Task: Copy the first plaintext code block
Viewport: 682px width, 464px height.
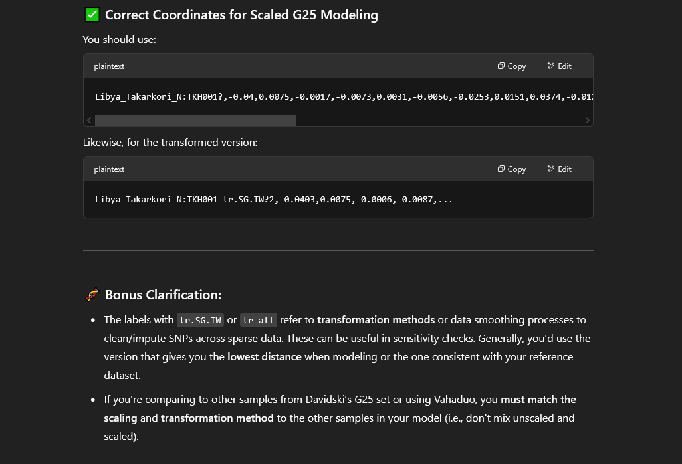Action: 512,66
